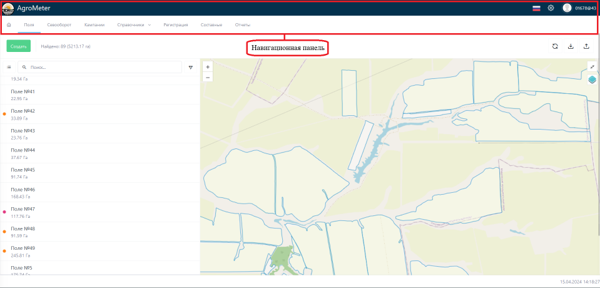Go to the Отчеты tab

(243, 25)
